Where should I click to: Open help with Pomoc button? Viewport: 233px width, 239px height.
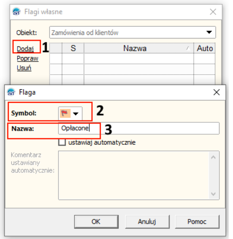(197, 222)
